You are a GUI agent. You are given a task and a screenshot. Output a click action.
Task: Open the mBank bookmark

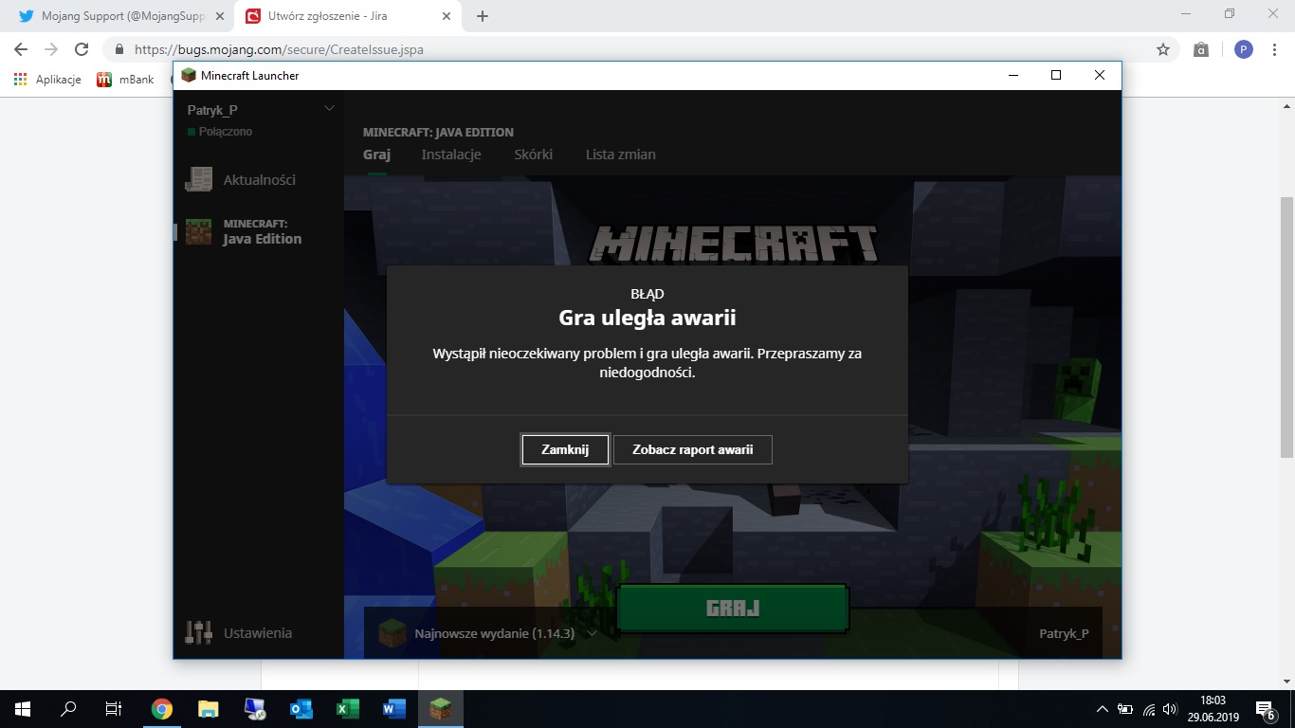click(125, 80)
